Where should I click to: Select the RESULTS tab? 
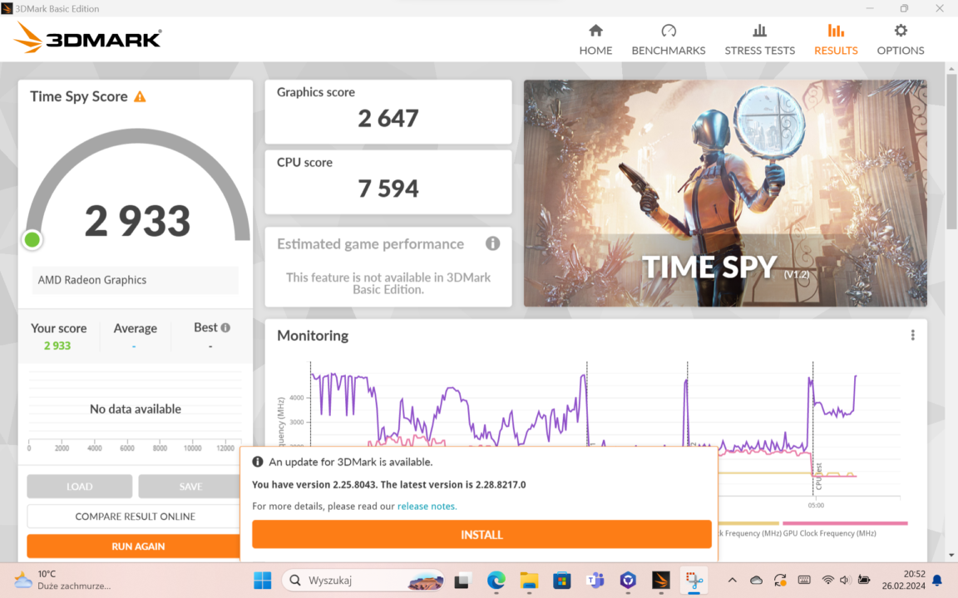835,40
